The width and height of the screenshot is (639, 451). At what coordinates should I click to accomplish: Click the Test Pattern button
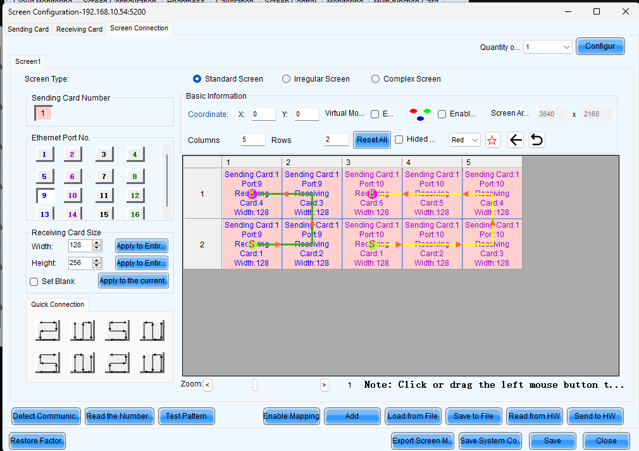(x=186, y=416)
